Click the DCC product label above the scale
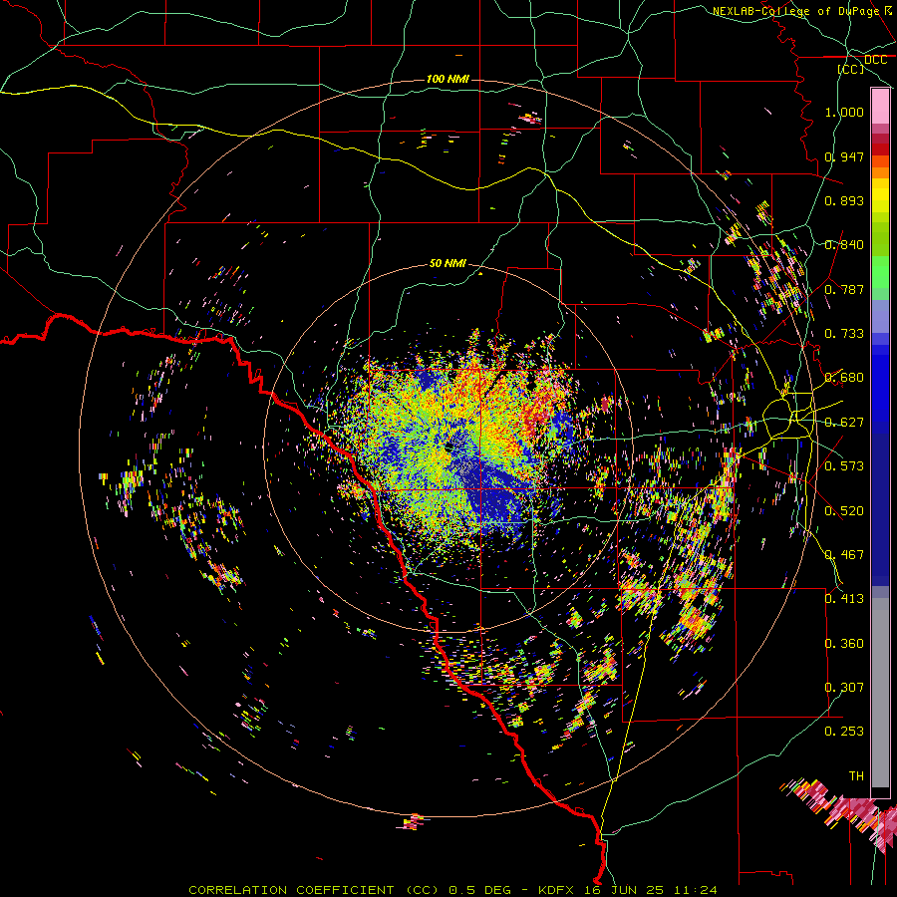The image size is (897, 897). point(875,60)
